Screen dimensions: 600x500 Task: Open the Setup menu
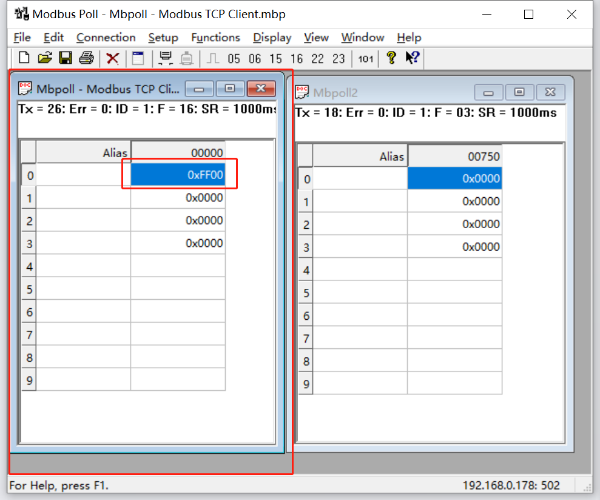[x=163, y=38]
